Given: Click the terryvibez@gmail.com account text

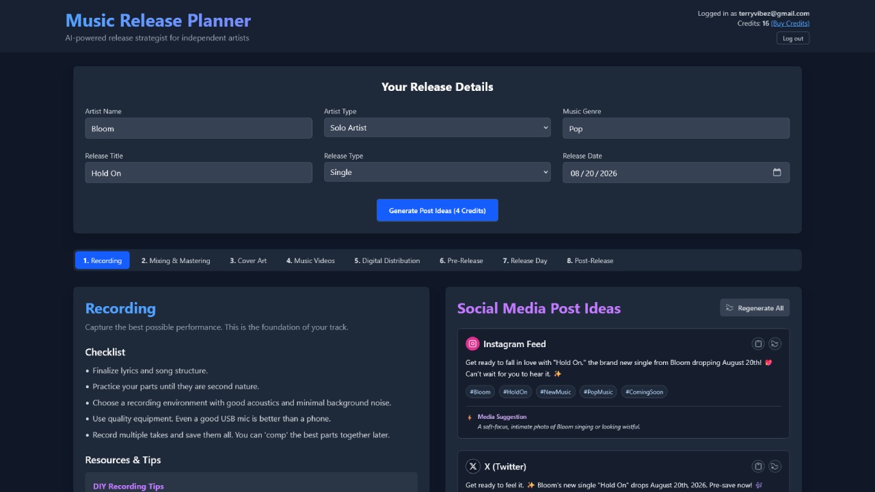Looking at the screenshot, I should 774,13.
